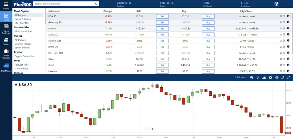Open the Open Positions panel
Viewport: 293px width, 140px height.
click(x=6, y=29)
